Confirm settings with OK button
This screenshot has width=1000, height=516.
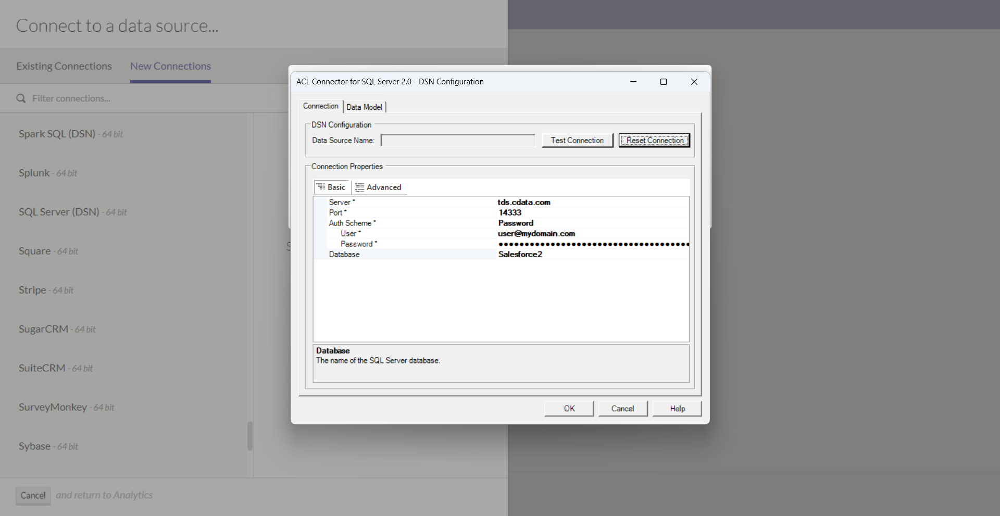pyautogui.click(x=569, y=409)
